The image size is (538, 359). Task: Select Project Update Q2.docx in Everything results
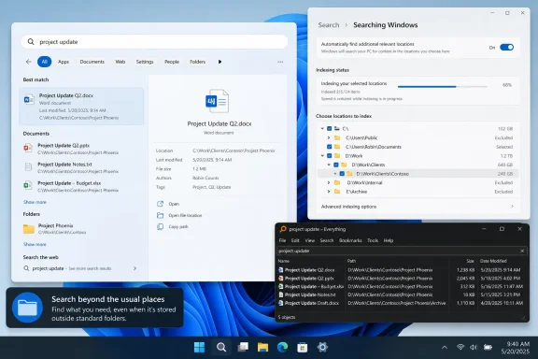coord(309,270)
